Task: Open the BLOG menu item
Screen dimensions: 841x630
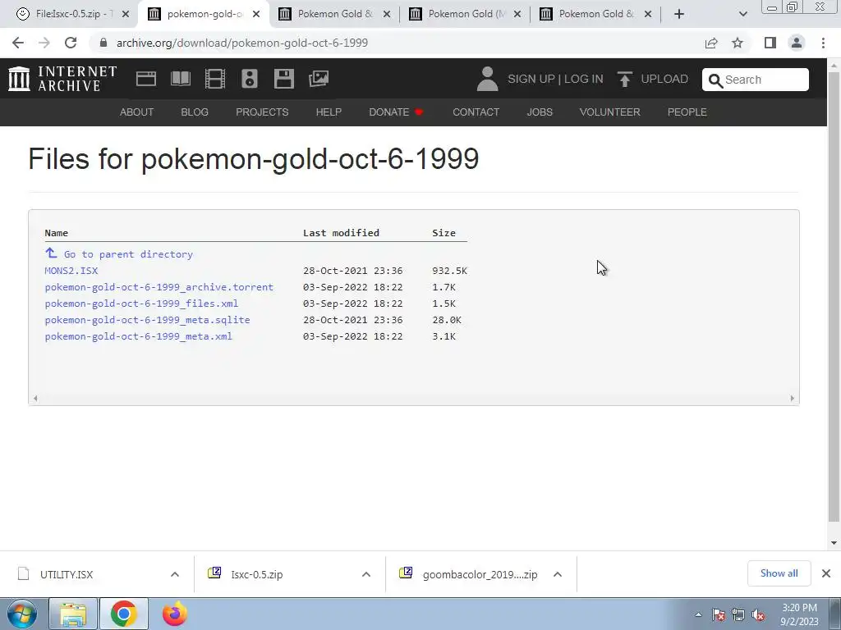Action: 195,112
